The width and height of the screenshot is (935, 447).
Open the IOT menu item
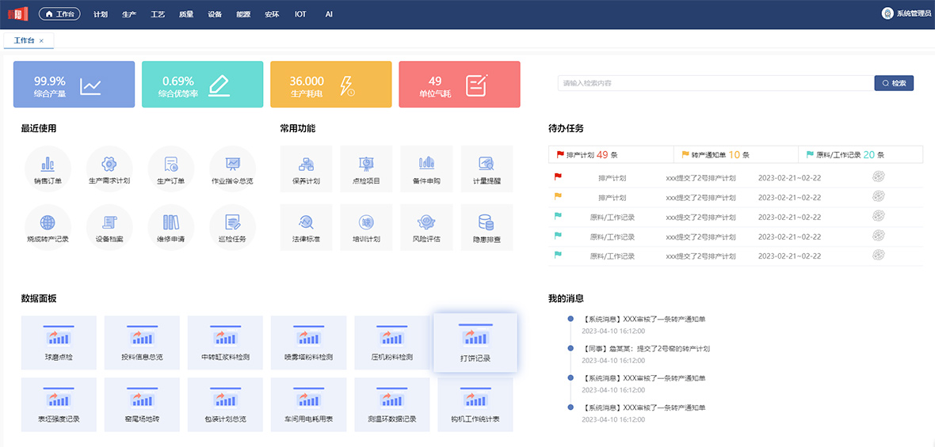point(300,14)
